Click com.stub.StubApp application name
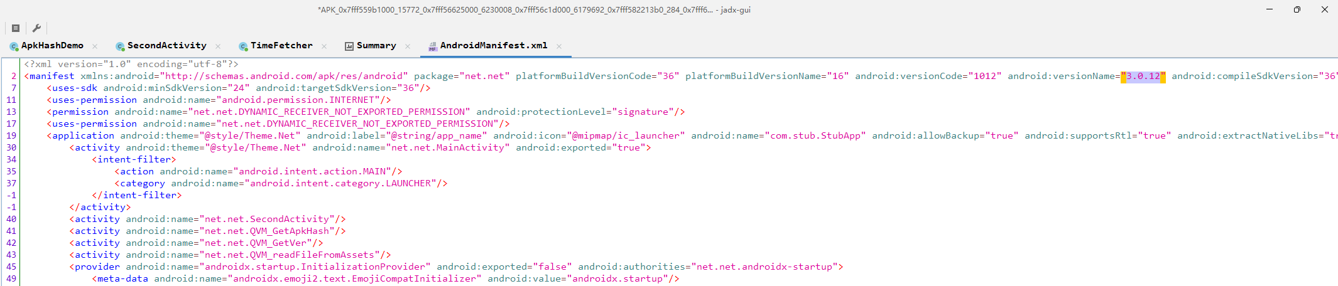Screen dimensions: 1338x286 pyautogui.click(x=815, y=136)
